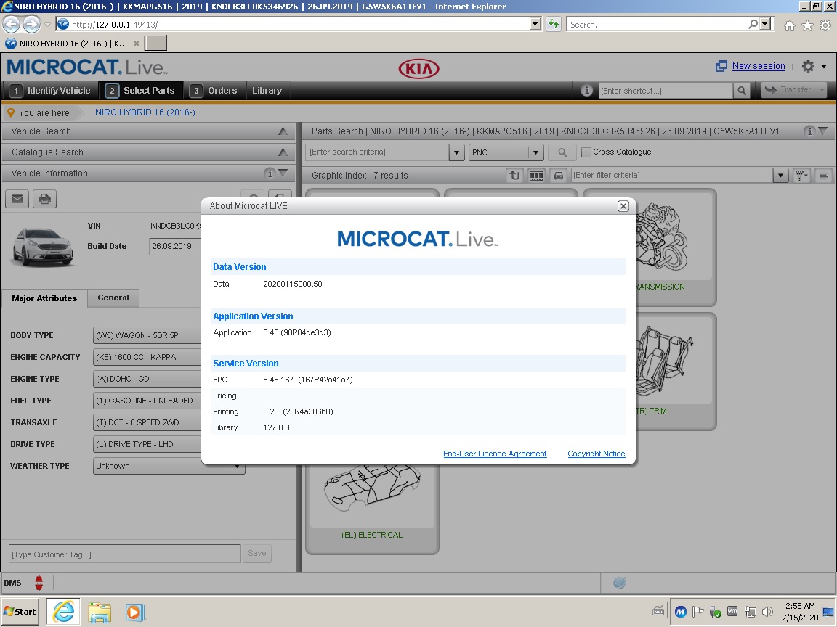837x627 pixels.
Task: Open the TRIM seat graphic thumbnail
Action: tap(675, 371)
